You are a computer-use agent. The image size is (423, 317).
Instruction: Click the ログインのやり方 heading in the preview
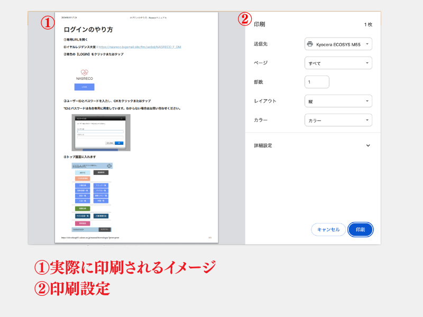tap(88, 30)
